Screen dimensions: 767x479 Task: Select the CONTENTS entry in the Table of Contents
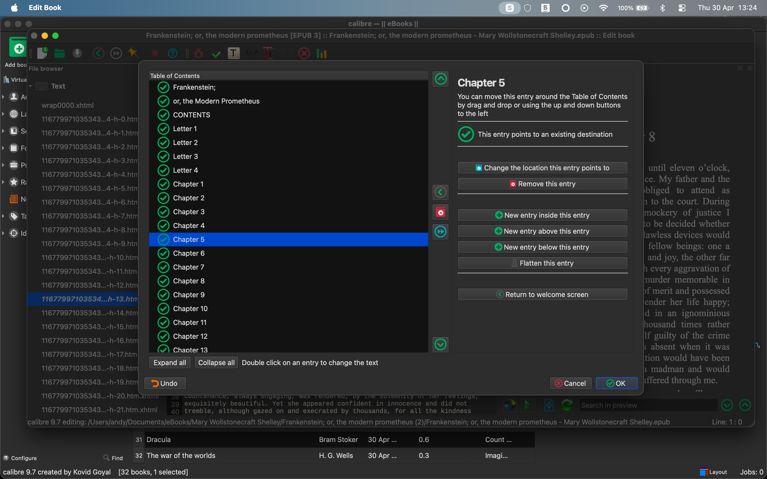click(x=288, y=115)
